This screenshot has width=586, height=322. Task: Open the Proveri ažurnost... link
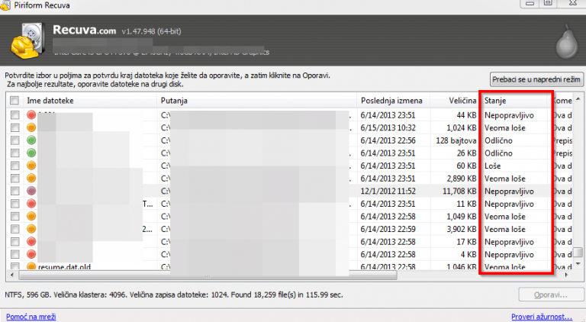click(542, 317)
